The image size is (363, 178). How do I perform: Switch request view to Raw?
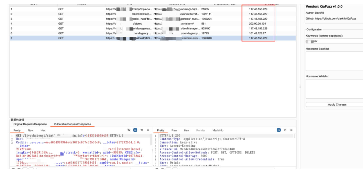(x=31, y=130)
